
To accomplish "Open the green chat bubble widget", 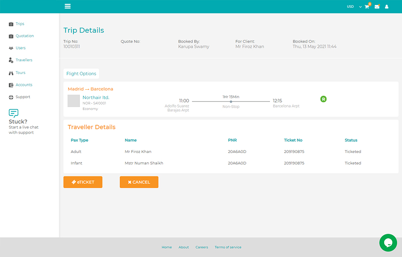I will (x=388, y=243).
